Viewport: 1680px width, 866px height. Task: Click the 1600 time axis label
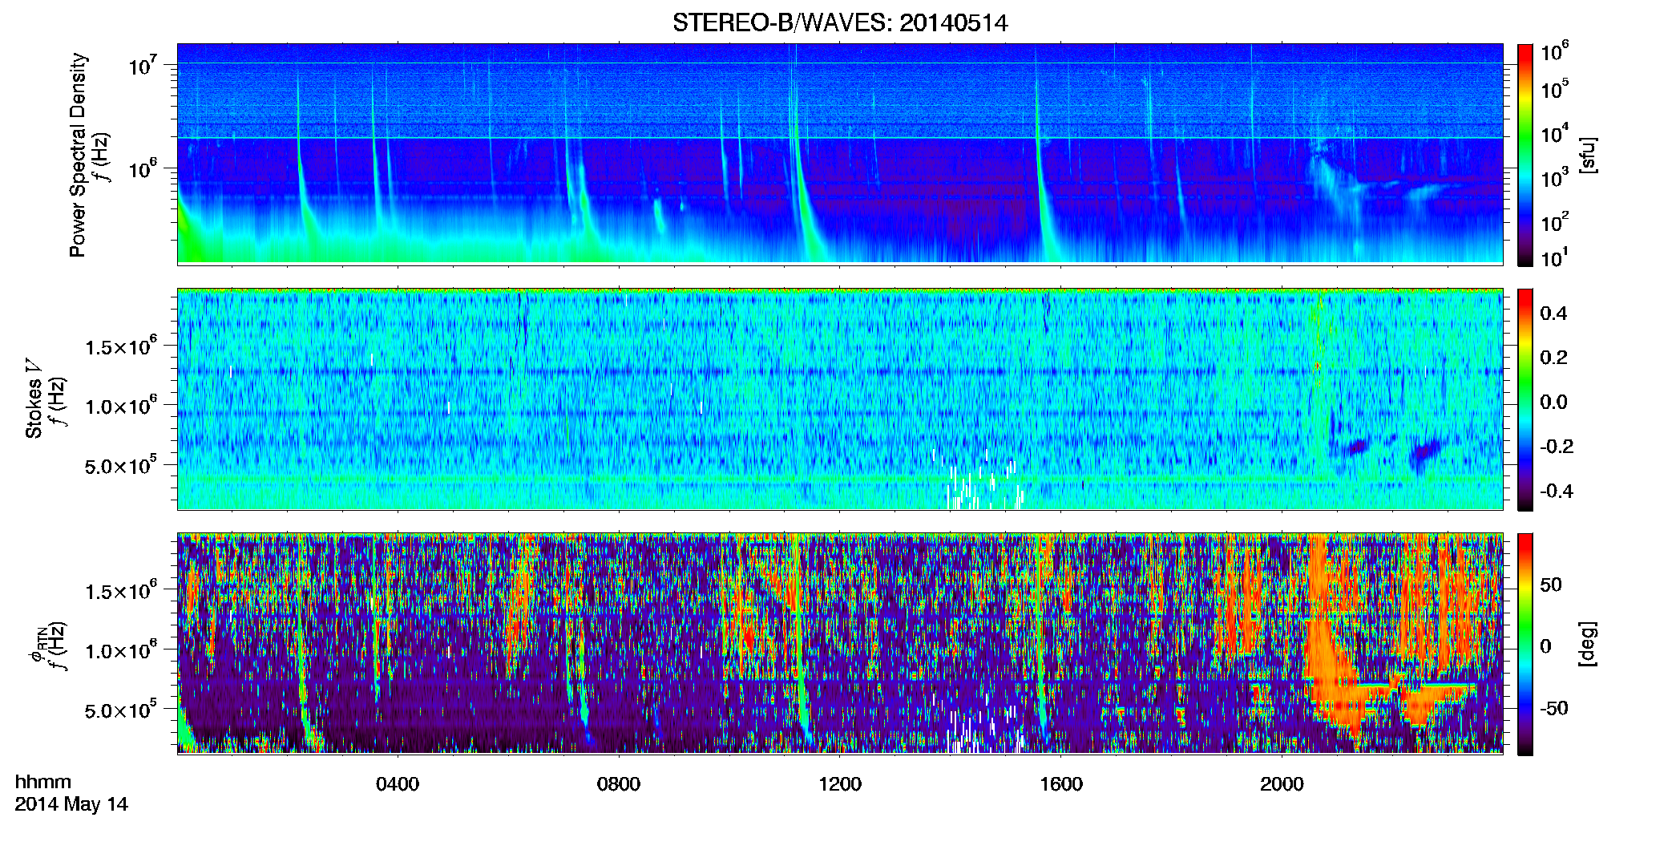[1061, 784]
